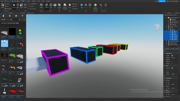Click quick-access run arrow in title bar
The height and width of the screenshot is (101, 180).
click(x=13, y=1)
